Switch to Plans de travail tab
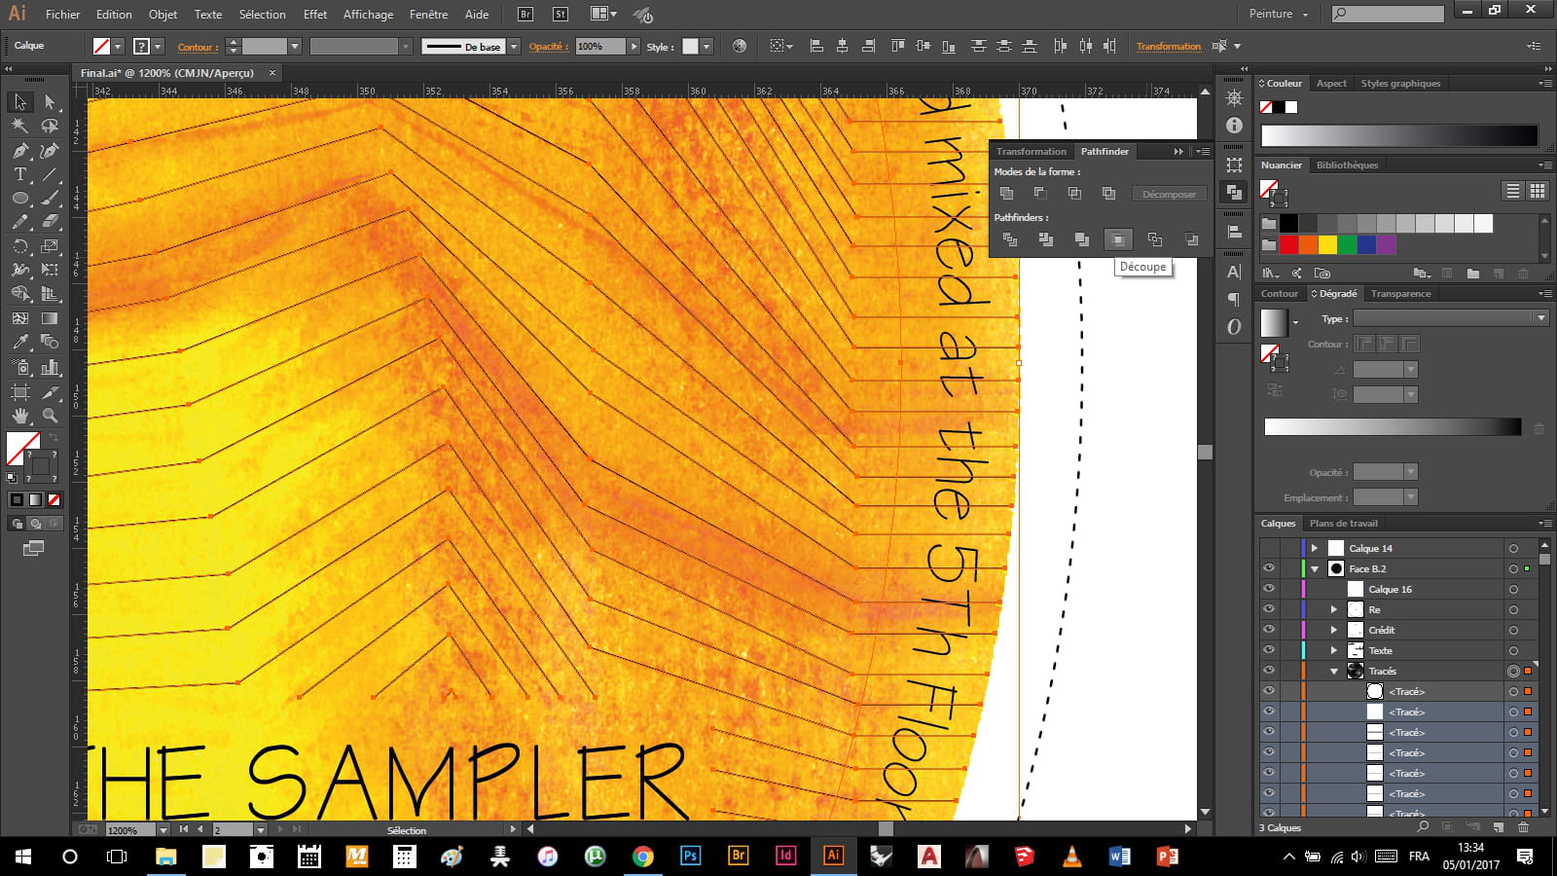The height and width of the screenshot is (876, 1557). (x=1343, y=523)
